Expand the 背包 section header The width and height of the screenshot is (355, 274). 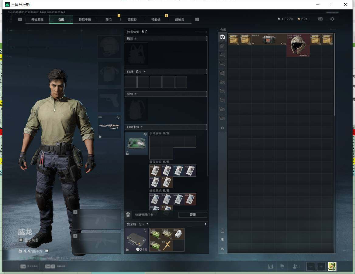coord(166,94)
